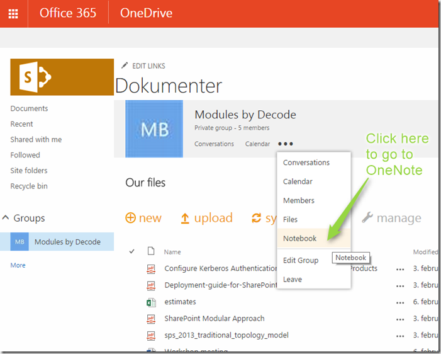Click the EDIT LINKS link
The width and height of the screenshot is (441, 354).
(x=148, y=66)
